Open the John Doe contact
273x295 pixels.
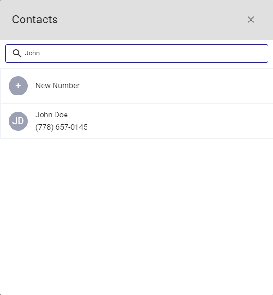136,121
